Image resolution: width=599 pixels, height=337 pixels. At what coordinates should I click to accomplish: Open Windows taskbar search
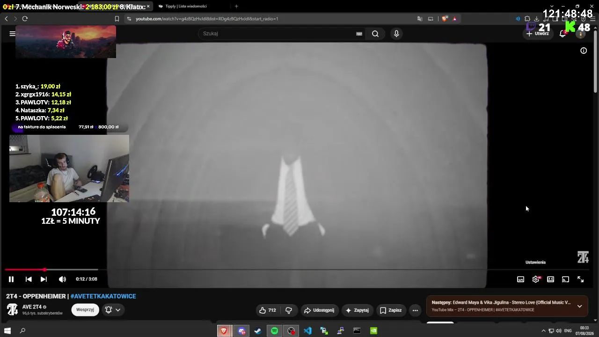pyautogui.click(x=22, y=331)
